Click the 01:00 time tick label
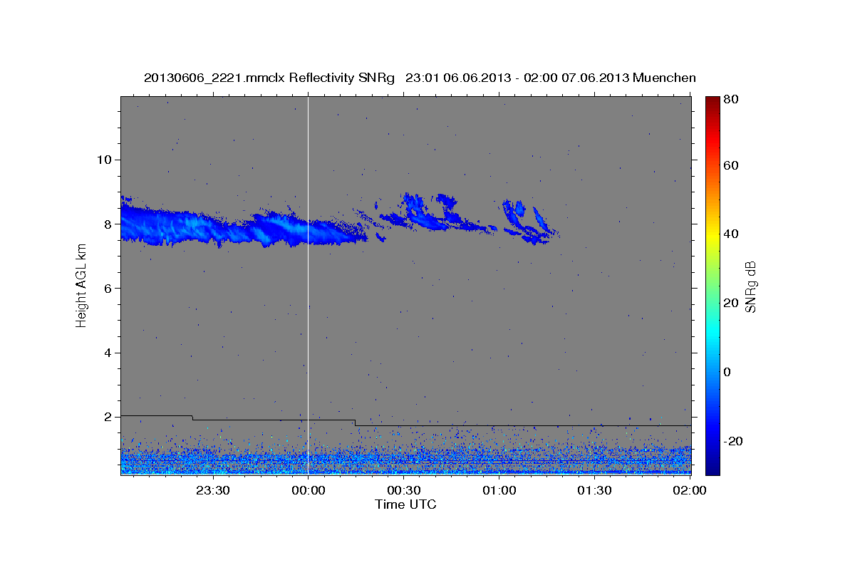This screenshot has width=855, height=570. 499,490
